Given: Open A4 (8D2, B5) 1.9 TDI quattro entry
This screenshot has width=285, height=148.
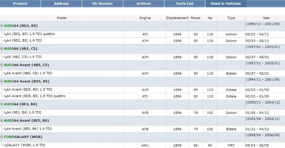Looking at the screenshot, I should [x=31, y=34].
